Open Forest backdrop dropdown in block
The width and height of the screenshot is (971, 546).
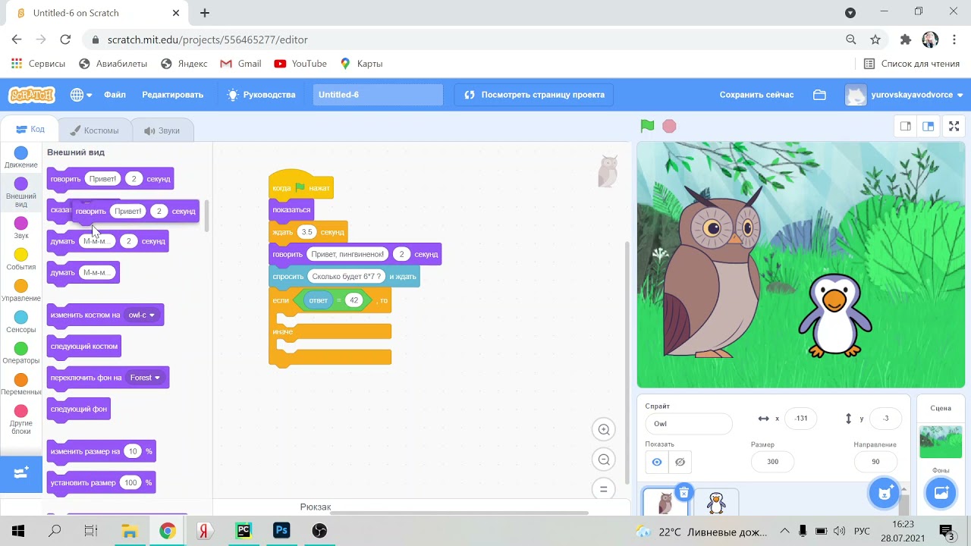146,378
